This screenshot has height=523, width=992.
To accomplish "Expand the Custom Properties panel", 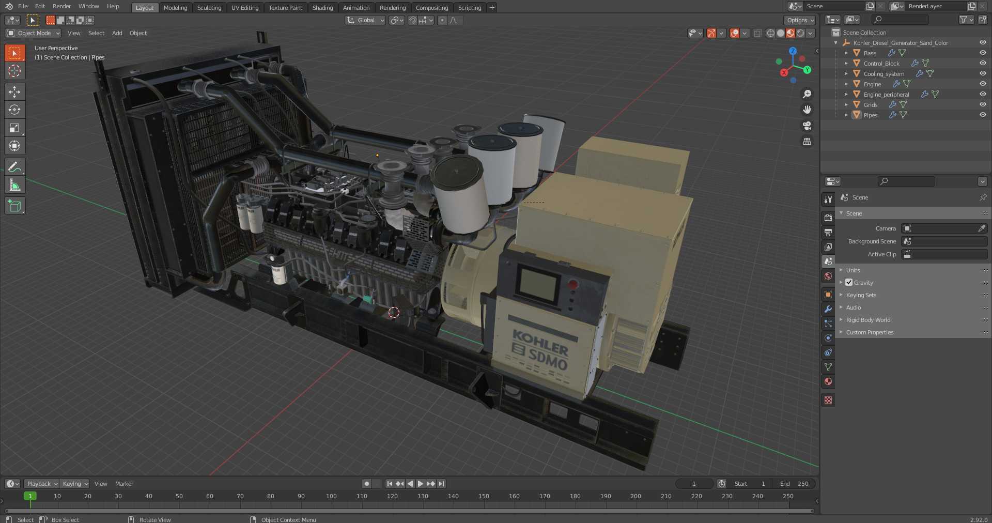I will pyautogui.click(x=870, y=332).
